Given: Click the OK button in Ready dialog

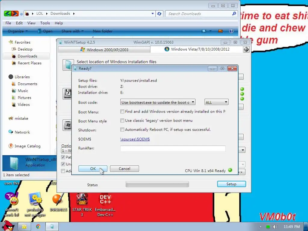Looking at the screenshot, I should pos(93,168).
